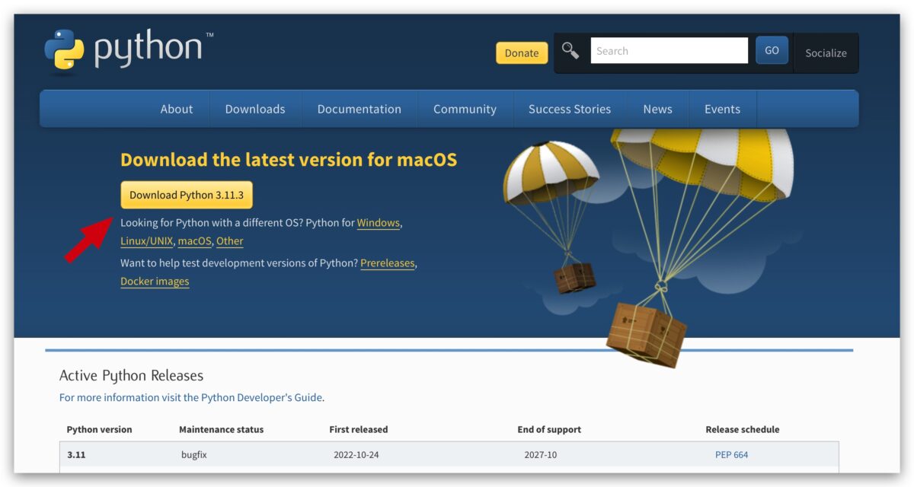
Task: Open the PEP 664 release schedule link
Action: pyautogui.click(x=731, y=454)
